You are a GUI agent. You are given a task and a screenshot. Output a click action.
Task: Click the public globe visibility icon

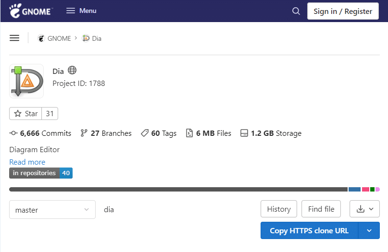click(x=72, y=70)
